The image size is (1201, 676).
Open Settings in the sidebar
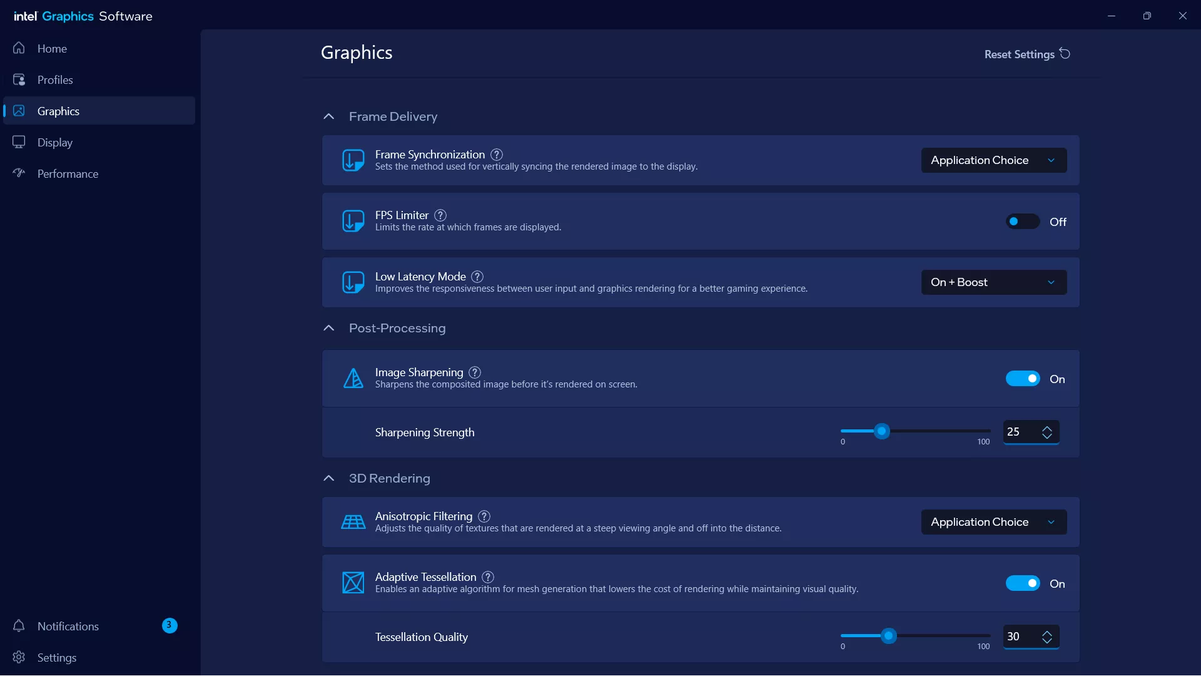(56, 657)
